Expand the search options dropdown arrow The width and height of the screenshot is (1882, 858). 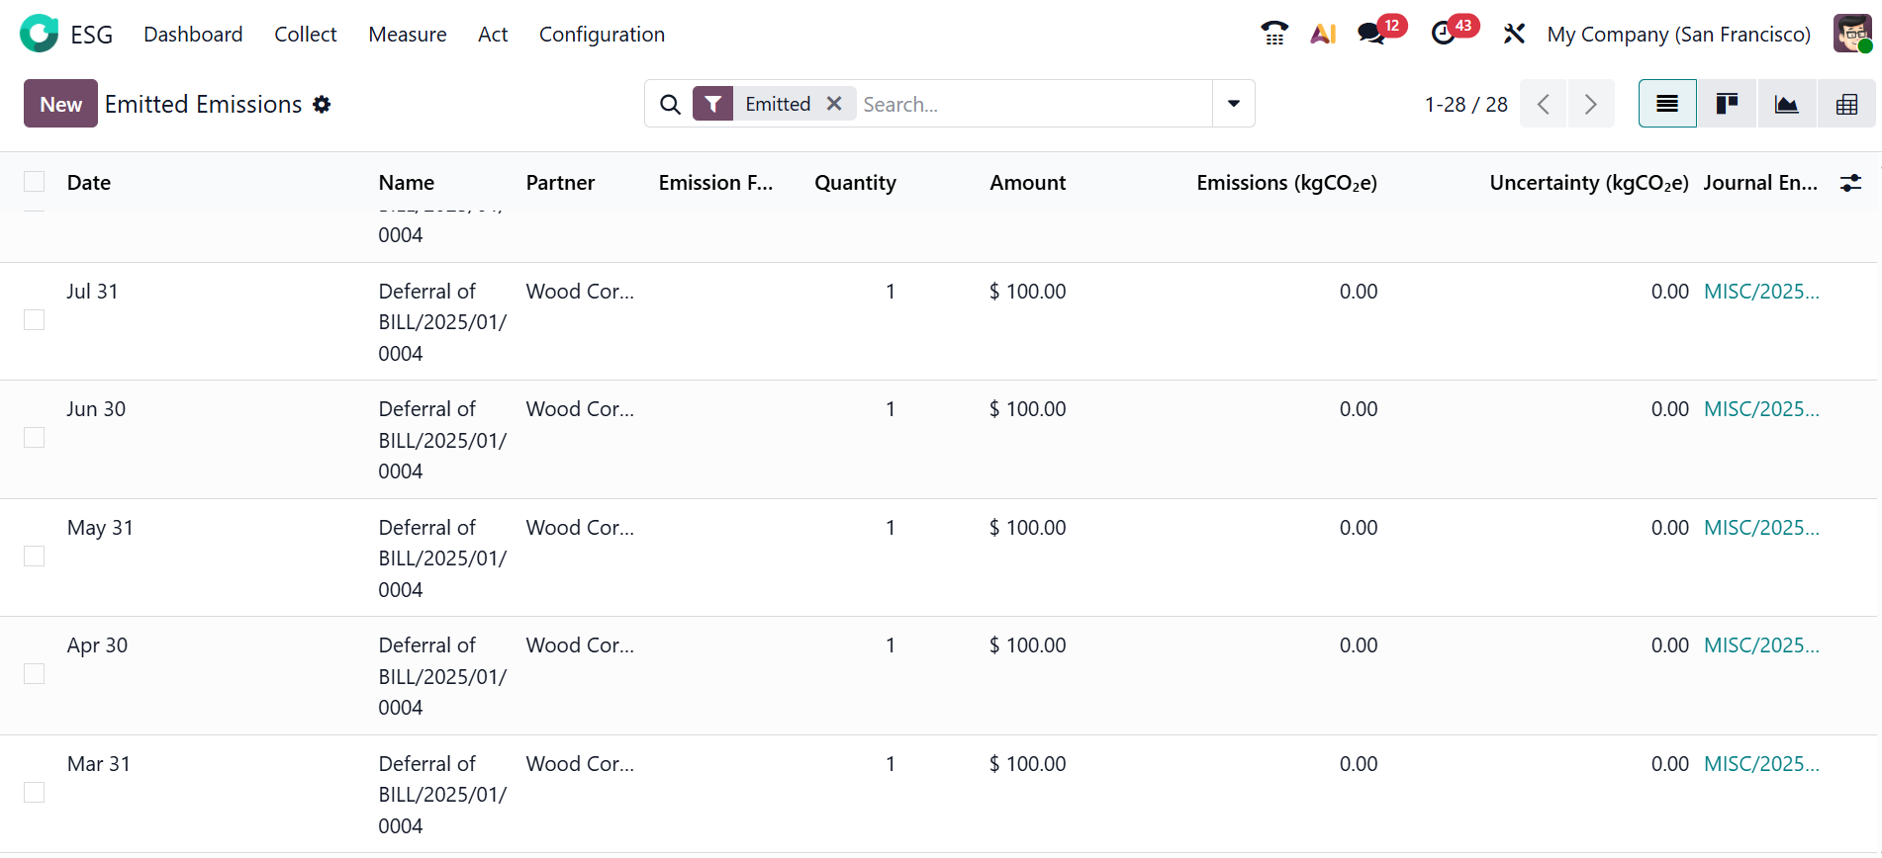click(1233, 104)
